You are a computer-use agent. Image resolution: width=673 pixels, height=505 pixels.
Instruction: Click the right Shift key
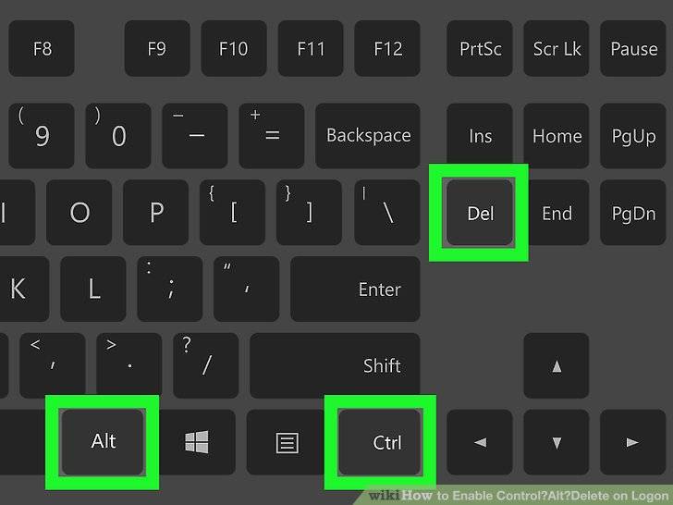(335, 365)
